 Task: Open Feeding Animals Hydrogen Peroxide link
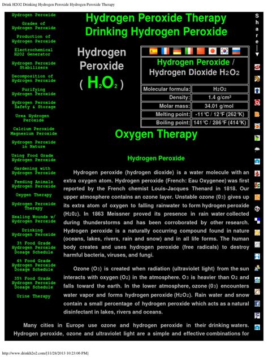[34, 184]
